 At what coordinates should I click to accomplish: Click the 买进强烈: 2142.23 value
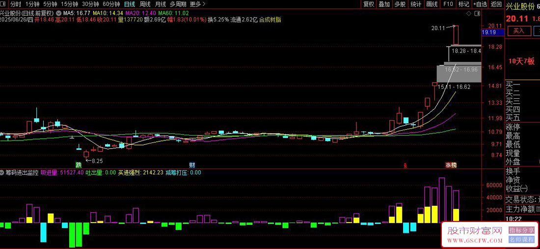pos(141,172)
